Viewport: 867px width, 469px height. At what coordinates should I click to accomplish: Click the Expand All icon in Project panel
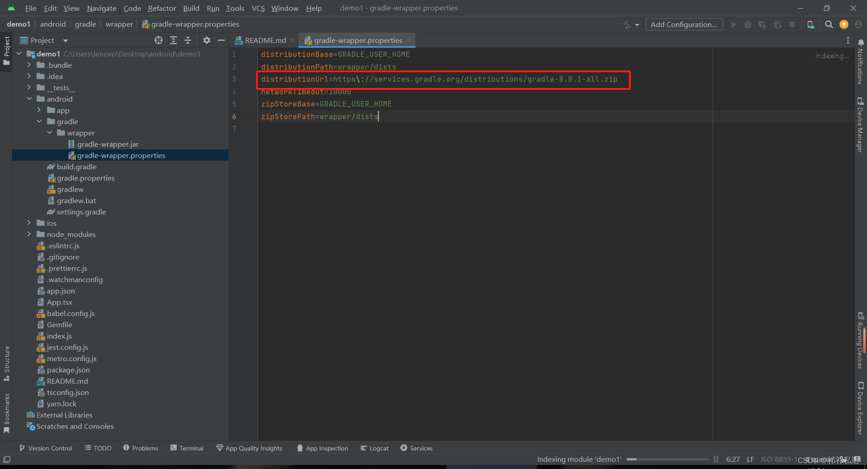point(173,40)
